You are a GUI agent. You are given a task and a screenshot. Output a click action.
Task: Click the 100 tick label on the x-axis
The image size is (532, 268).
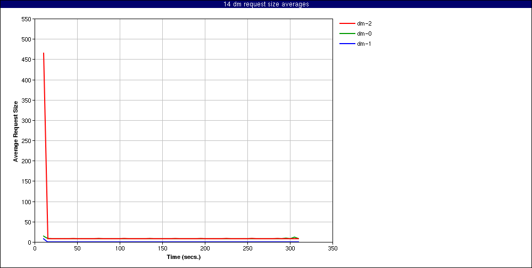coord(120,248)
